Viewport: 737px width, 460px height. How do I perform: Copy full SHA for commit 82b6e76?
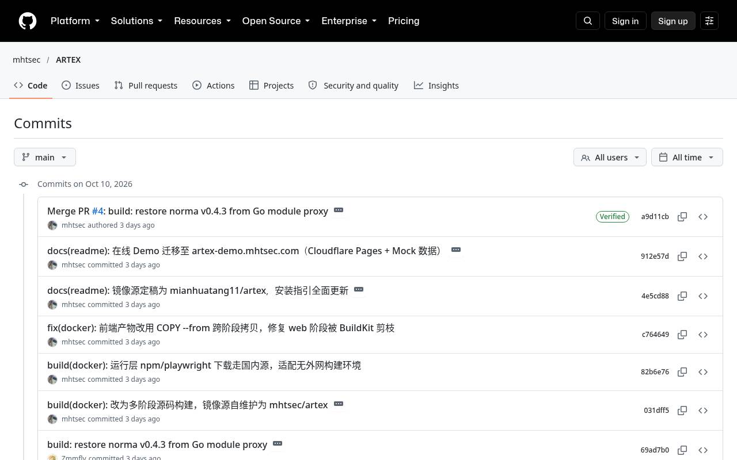pyautogui.click(x=682, y=372)
